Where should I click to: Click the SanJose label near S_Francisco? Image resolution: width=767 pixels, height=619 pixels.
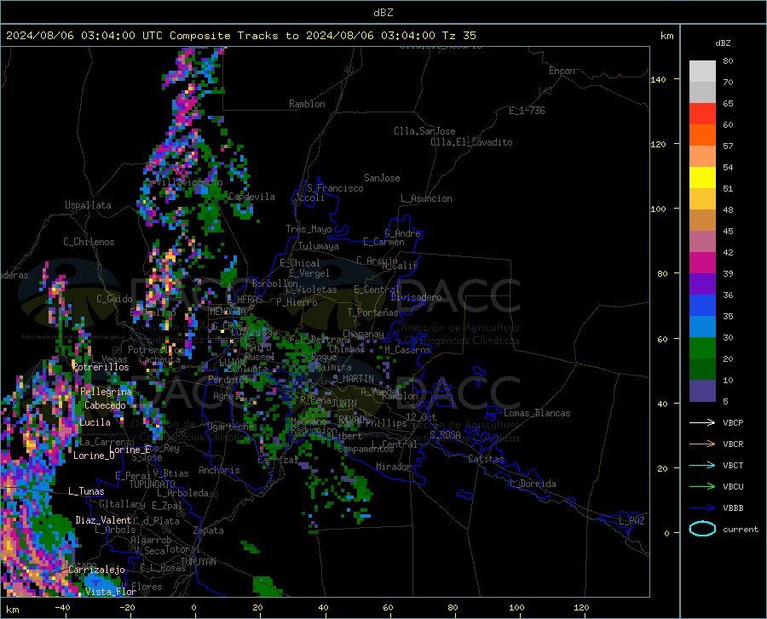coord(382,178)
